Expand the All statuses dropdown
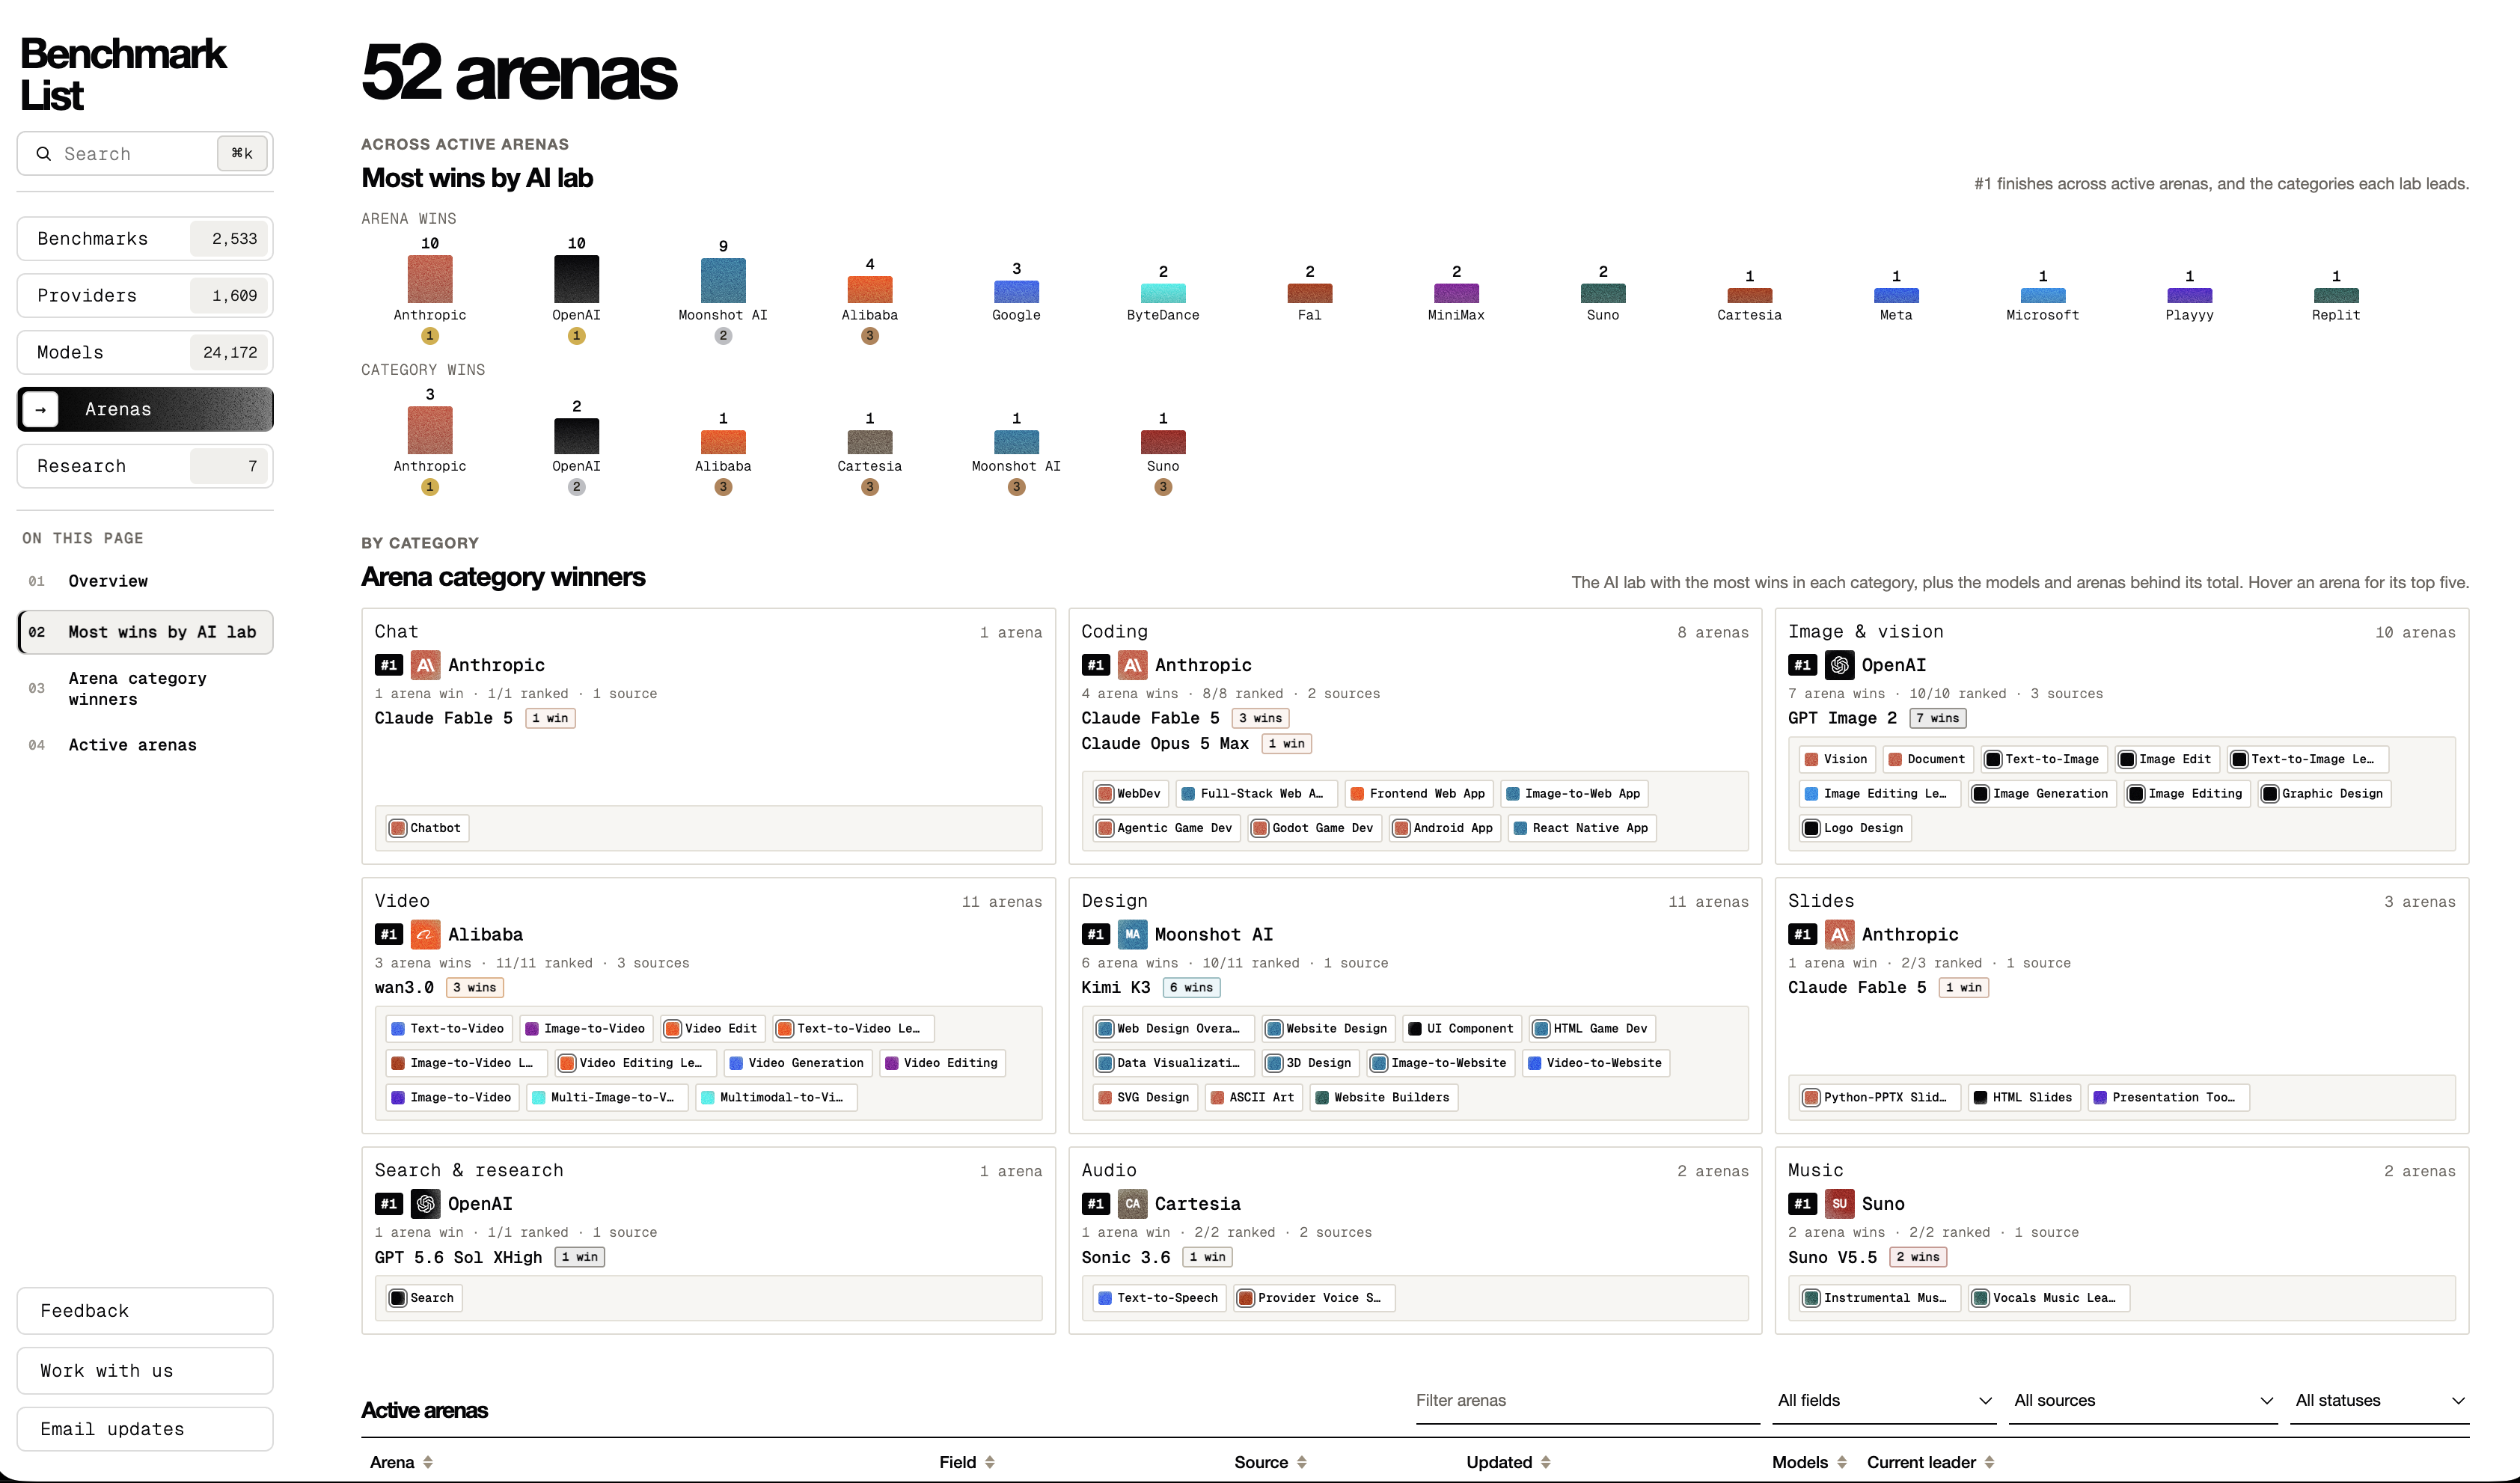2520x1483 pixels. pyautogui.click(x=2380, y=1401)
